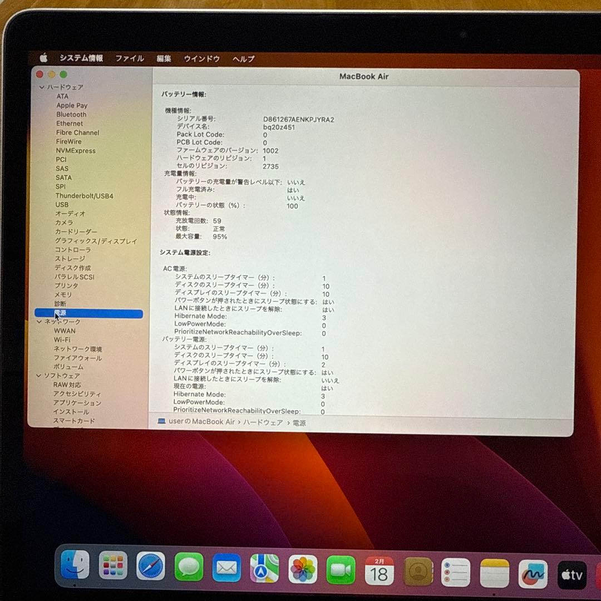
Task: Select カードリーダー in sidebar
Action: [76, 231]
